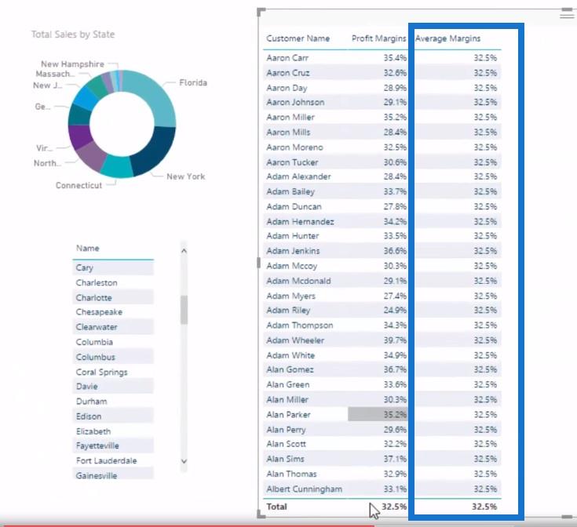The image size is (577, 527).
Task: Open the table visual options menu icon
Action: pyautogui.click(x=567, y=15)
